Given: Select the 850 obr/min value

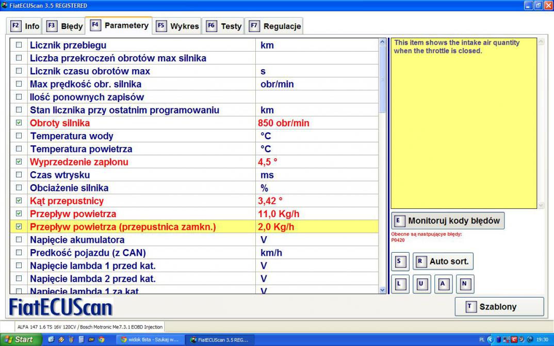Looking at the screenshot, I should click(x=283, y=123).
